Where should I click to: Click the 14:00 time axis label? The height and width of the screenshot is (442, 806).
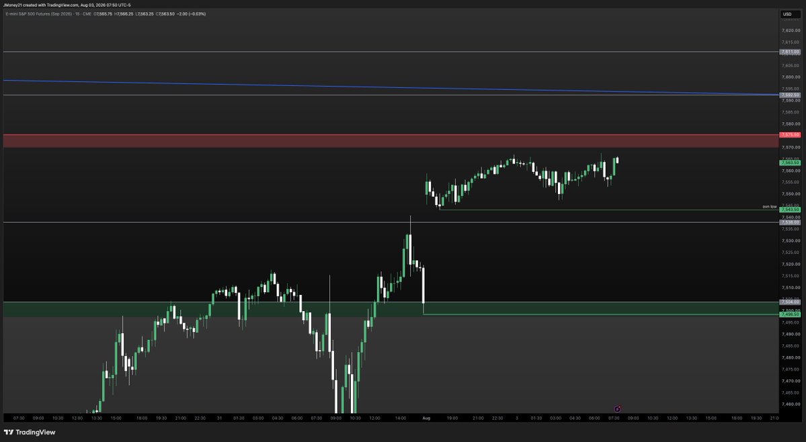[x=401, y=418]
